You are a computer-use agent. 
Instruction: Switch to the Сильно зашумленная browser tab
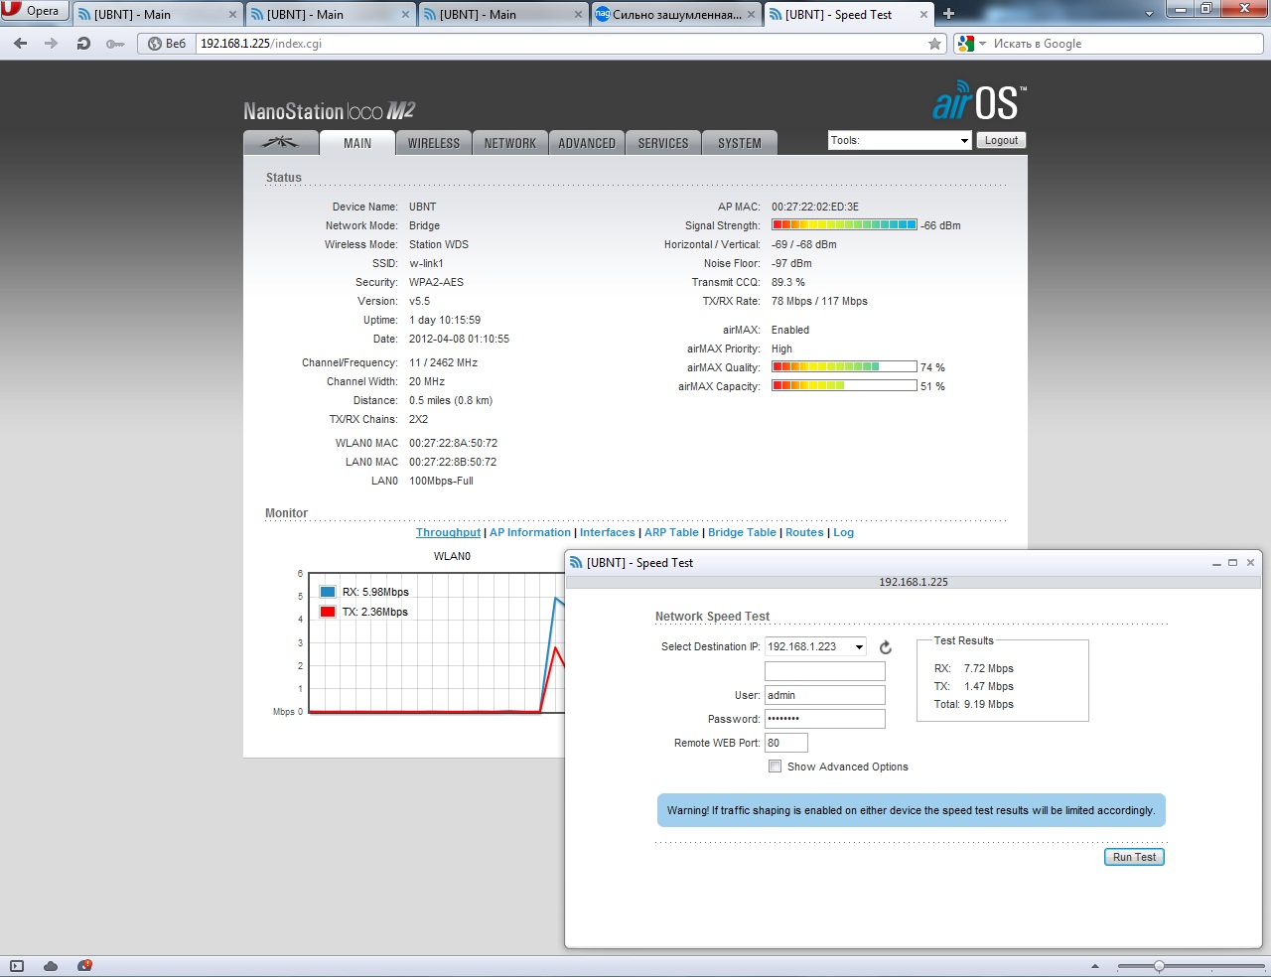click(x=676, y=15)
